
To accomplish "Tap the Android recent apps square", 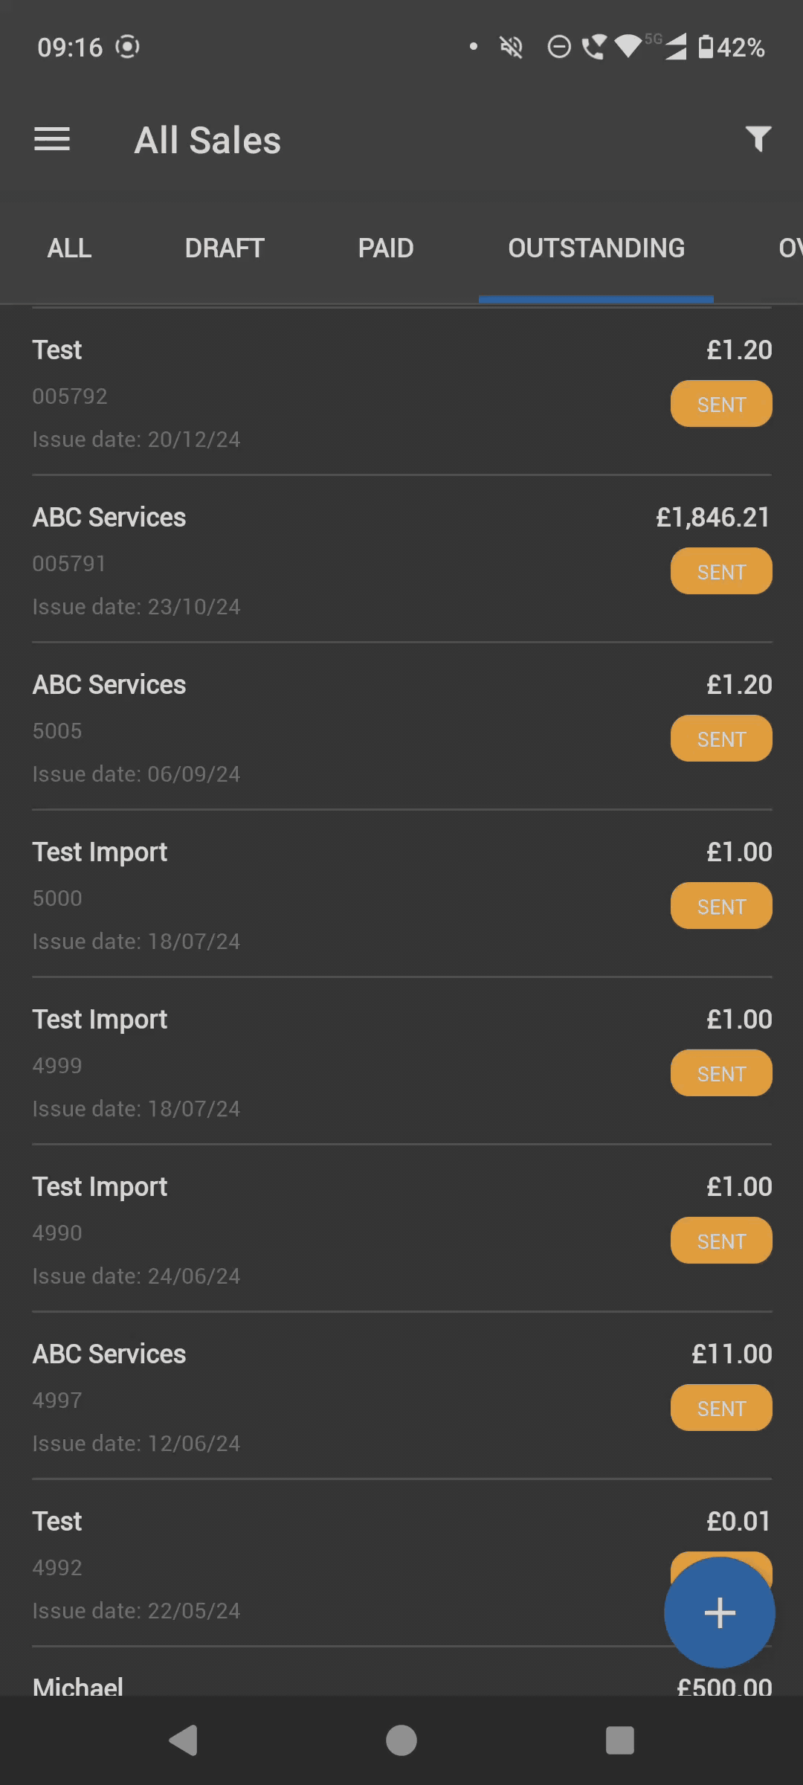I will click(620, 1740).
